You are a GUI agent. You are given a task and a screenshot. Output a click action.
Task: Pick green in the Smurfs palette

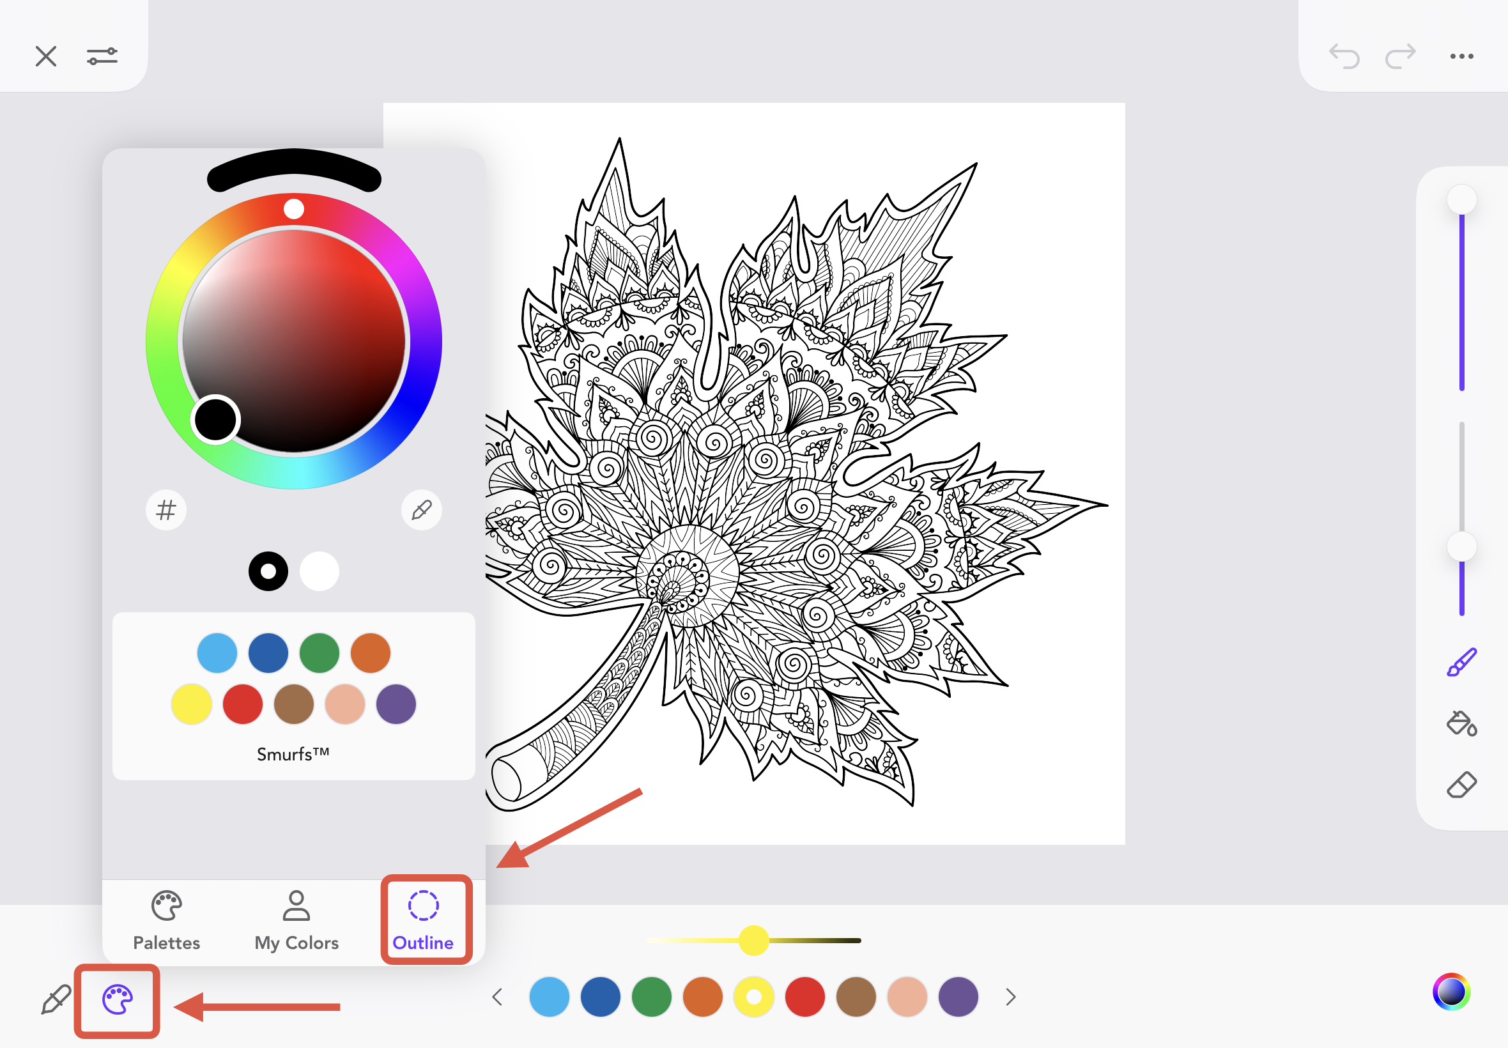(319, 652)
